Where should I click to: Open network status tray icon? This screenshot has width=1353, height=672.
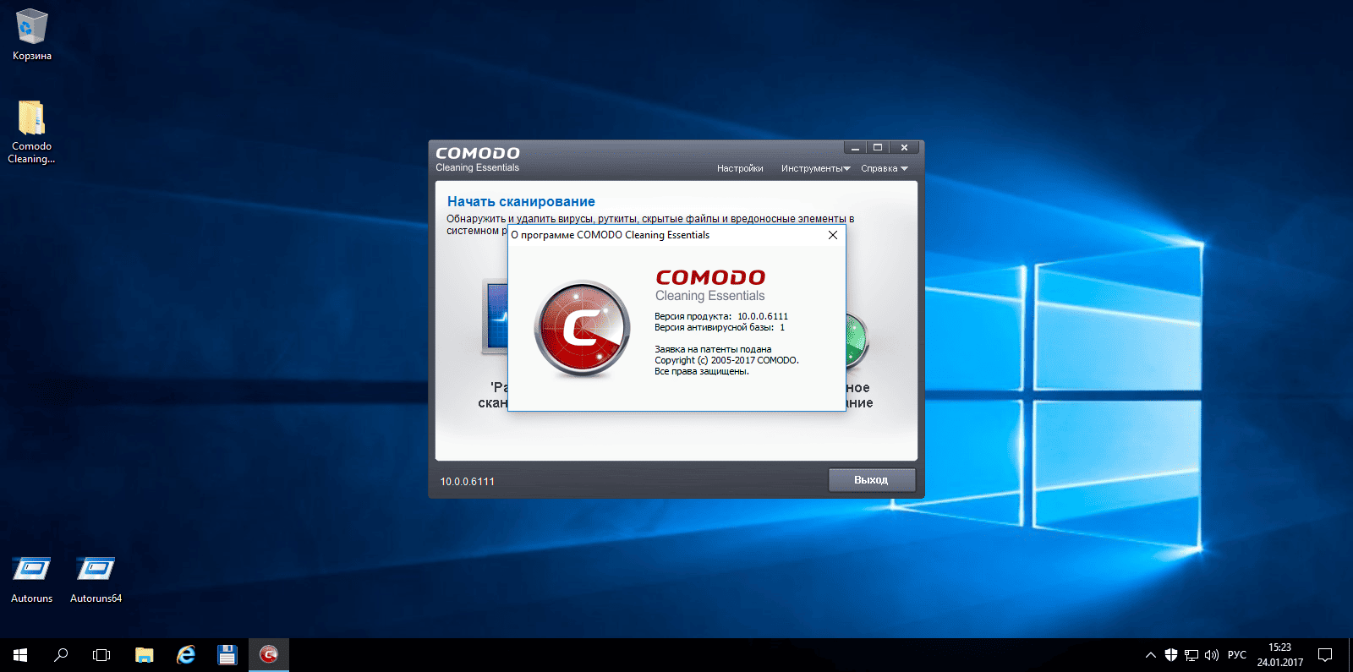[x=1191, y=655]
